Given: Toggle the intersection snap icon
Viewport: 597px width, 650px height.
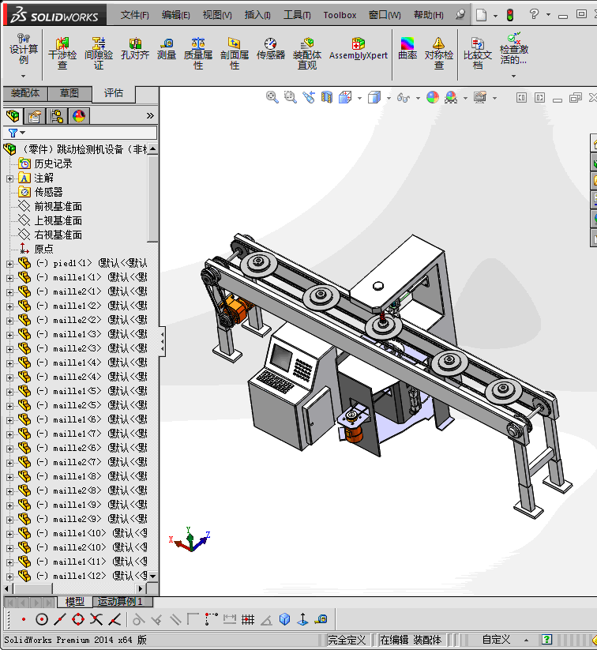Looking at the screenshot, I should point(96,619).
